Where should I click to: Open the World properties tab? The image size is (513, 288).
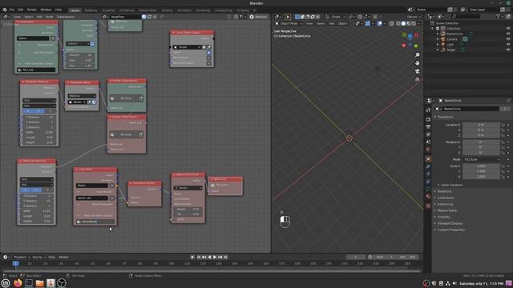pyautogui.click(x=428, y=150)
